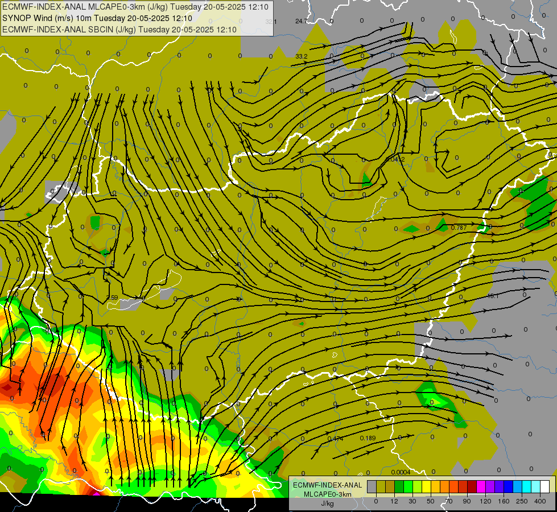Click the map value 3.59
This screenshot has width=557, height=512.
[x=112, y=298]
